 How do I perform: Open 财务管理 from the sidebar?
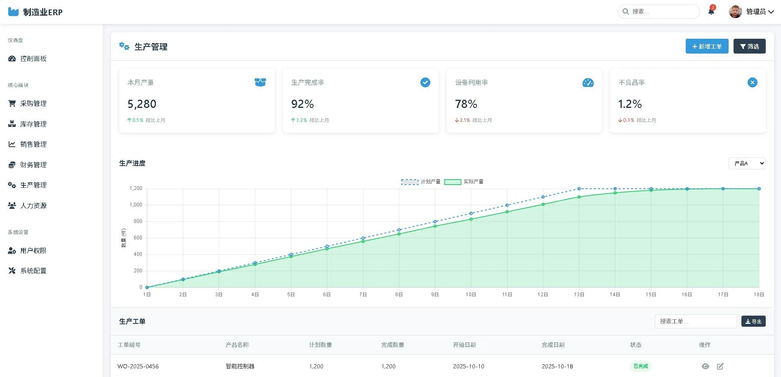(x=33, y=165)
